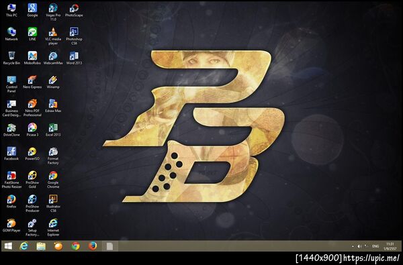
Task: Launch Internet Explorer from the taskbar
Action: [x=24, y=246]
